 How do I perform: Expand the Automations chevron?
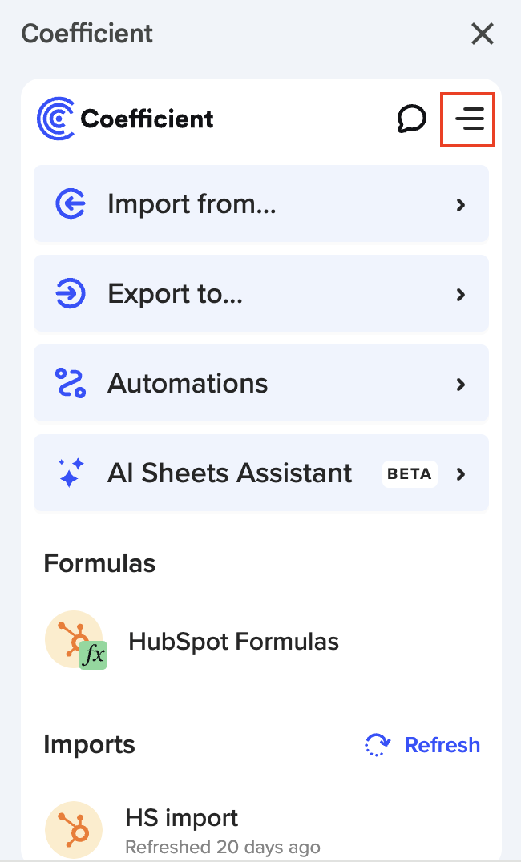pos(461,385)
